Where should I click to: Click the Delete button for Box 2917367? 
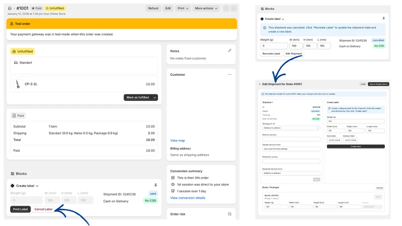pyautogui.click(x=378, y=197)
